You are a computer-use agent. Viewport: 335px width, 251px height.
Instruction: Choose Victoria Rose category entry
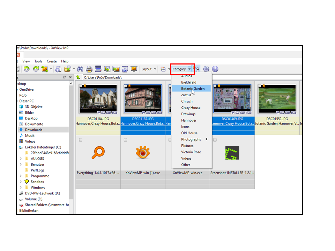191,152
